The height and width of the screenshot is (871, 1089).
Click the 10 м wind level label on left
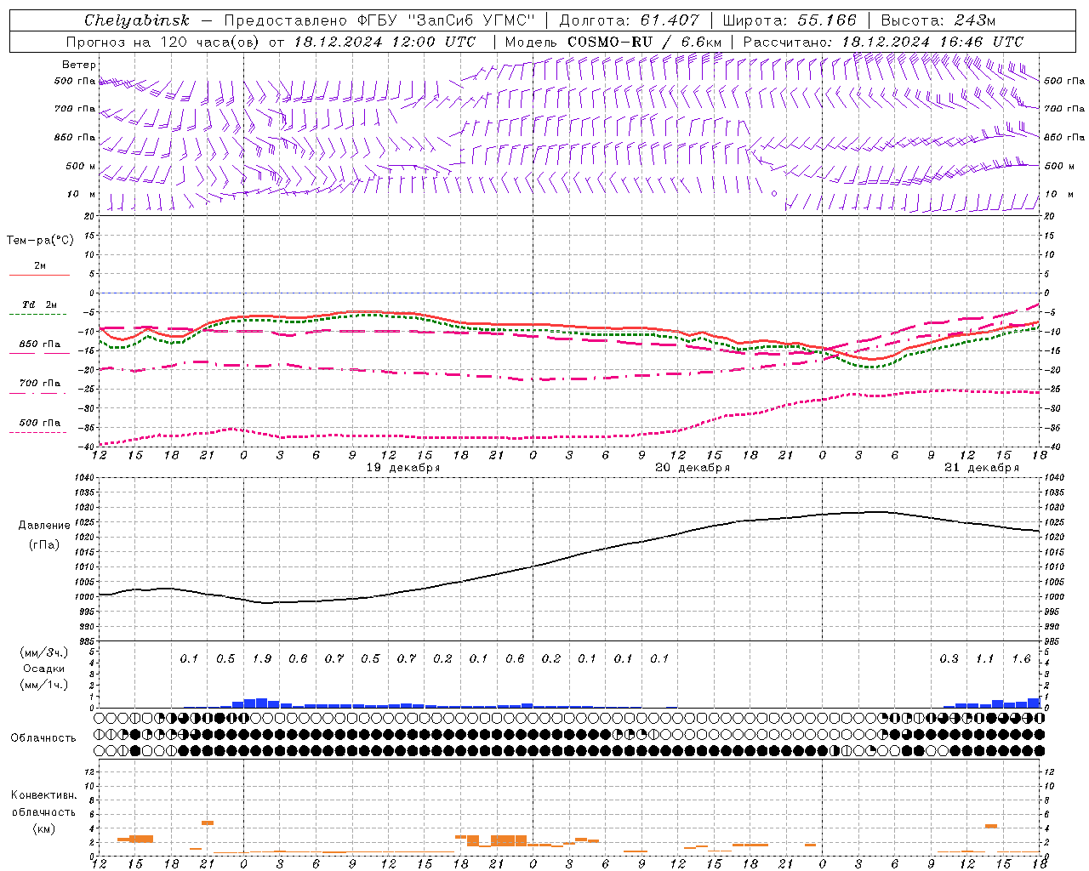(82, 195)
